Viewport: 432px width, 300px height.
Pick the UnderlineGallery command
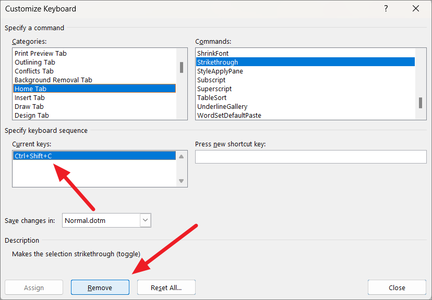click(x=222, y=106)
